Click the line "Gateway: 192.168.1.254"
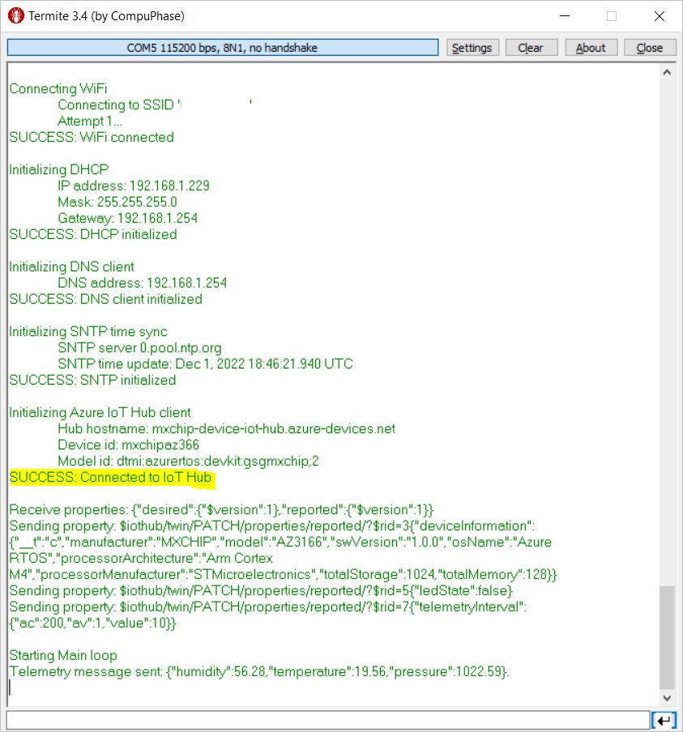This screenshot has width=683, height=732. [x=127, y=218]
